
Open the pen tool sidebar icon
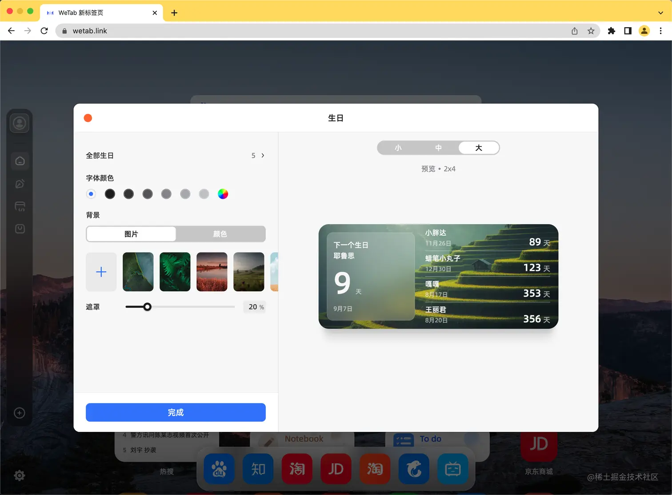[20, 184]
